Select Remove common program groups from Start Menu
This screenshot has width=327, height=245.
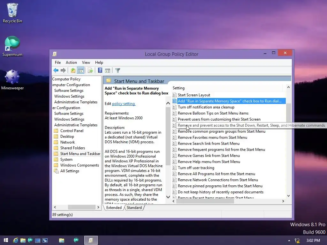(x=222, y=131)
